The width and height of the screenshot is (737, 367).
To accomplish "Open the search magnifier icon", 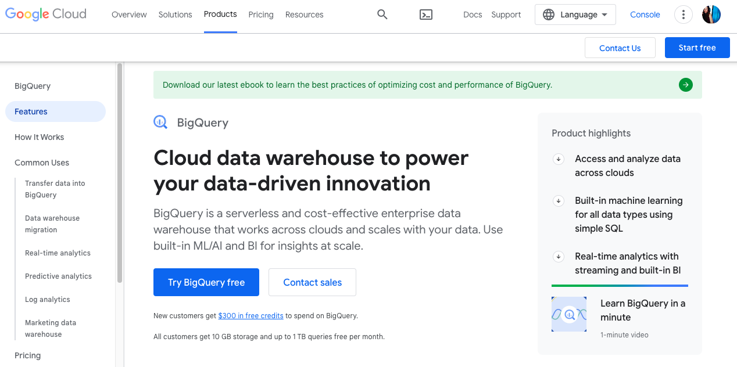I will point(382,15).
